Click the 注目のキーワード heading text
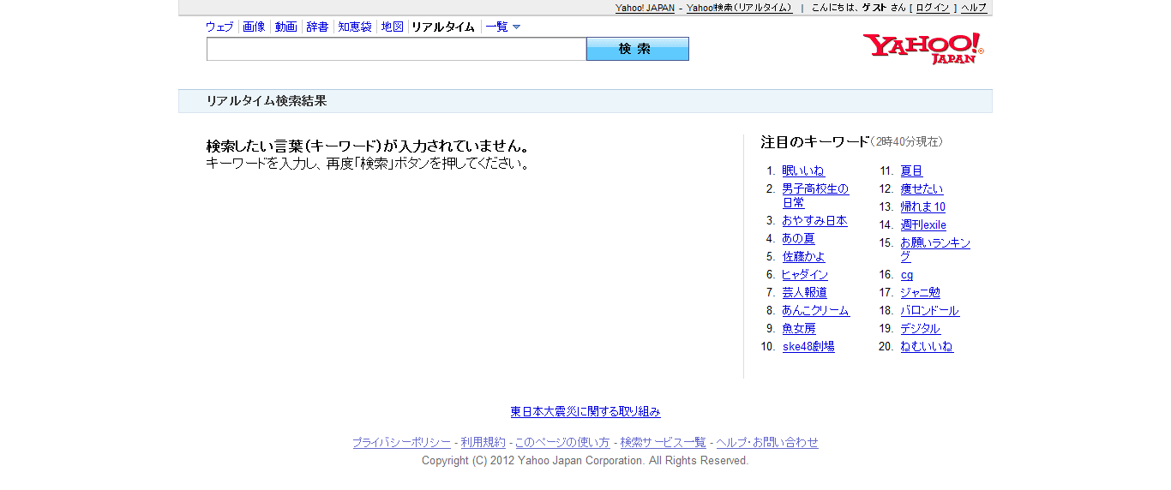Viewport: 1171px width, 490px height. [x=814, y=141]
